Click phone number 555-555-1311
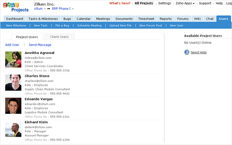Screen dimensions: 232x145 tap(60, 117)
